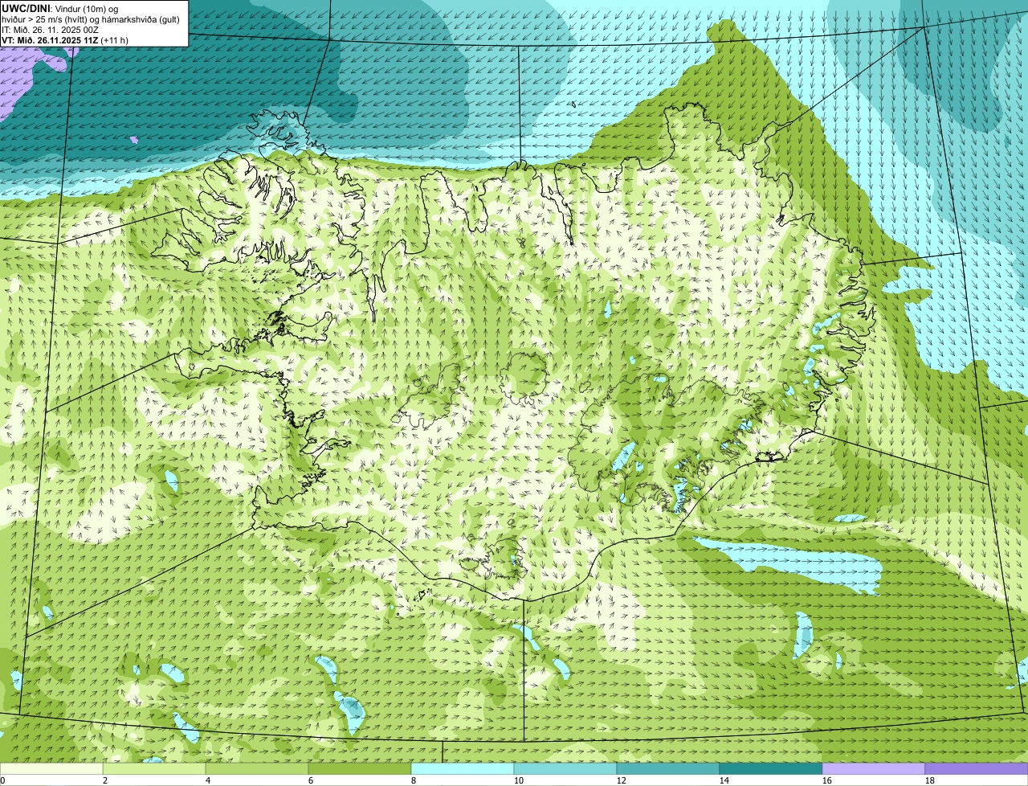Click the 'VT: Mið. 26.11.2025 11Z (+11 h)' line

[x=65, y=40]
